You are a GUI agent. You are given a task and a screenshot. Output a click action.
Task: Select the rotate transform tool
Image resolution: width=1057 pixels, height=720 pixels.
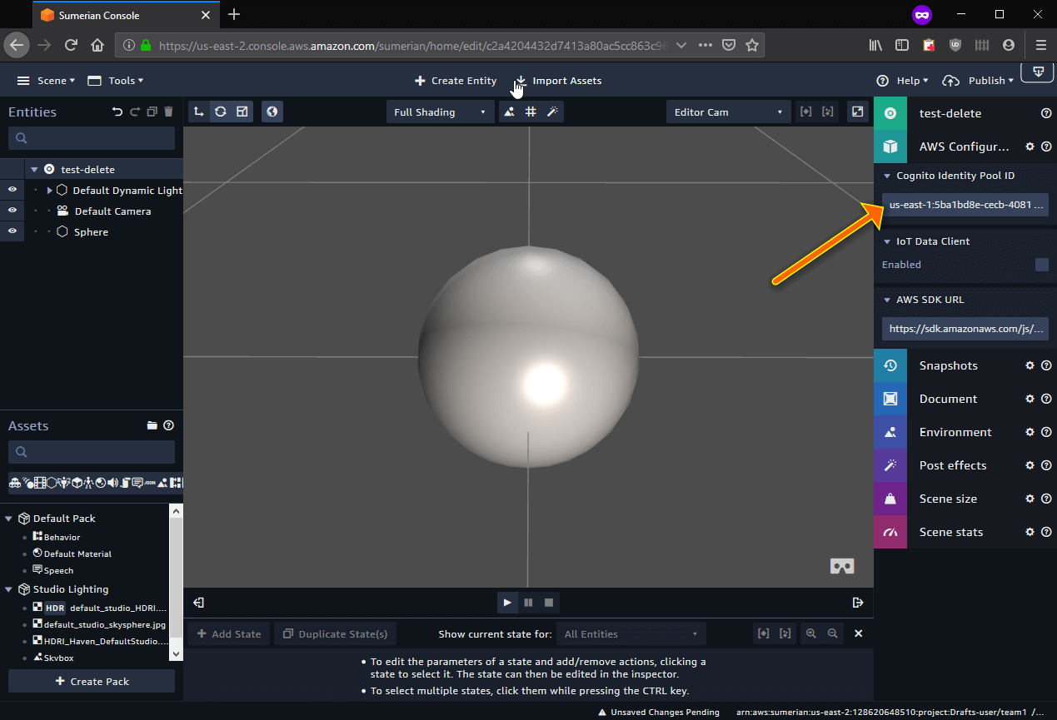click(x=220, y=112)
